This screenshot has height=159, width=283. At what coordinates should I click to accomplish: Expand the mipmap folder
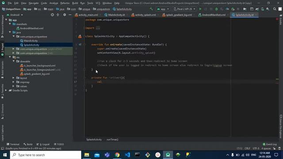(14, 82)
